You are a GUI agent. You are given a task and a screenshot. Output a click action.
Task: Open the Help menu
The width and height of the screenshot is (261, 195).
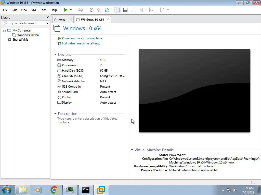(x=54, y=10)
